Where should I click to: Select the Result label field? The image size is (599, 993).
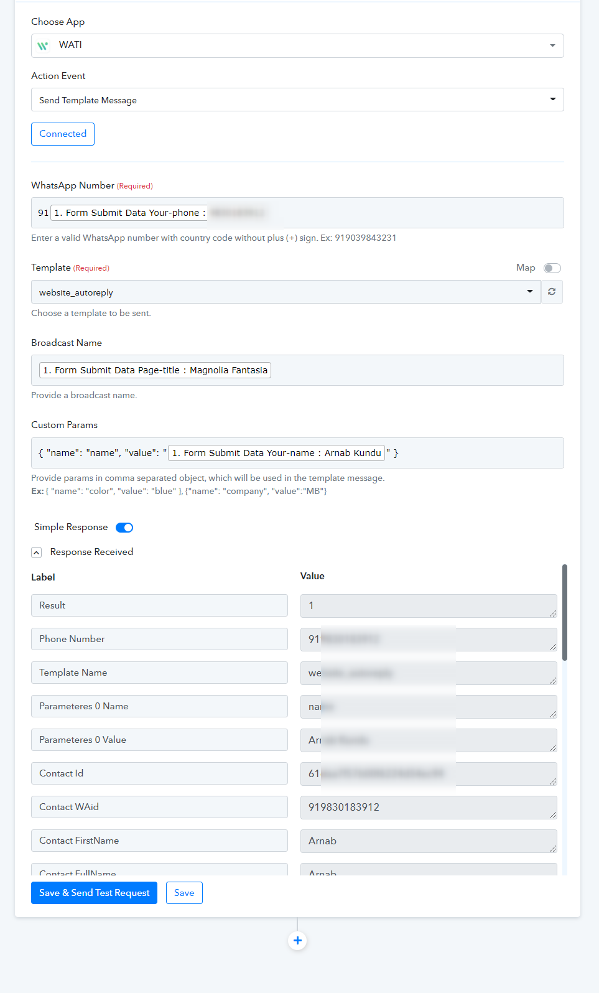click(159, 605)
